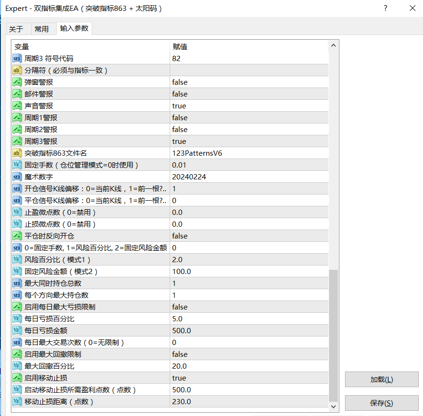Click the integer icon beside 魔术数字
Image resolution: width=423 pixels, height=416 pixels.
(17, 177)
